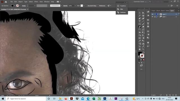This screenshot has height=101, width=180.
Task: Click the Opacity label link
Action: click(65, 6)
